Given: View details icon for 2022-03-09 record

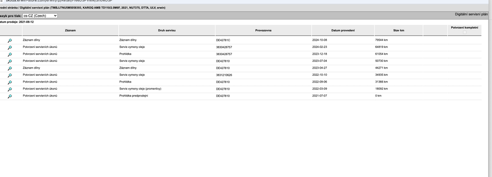Looking at the screenshot, I should (10, 89).
